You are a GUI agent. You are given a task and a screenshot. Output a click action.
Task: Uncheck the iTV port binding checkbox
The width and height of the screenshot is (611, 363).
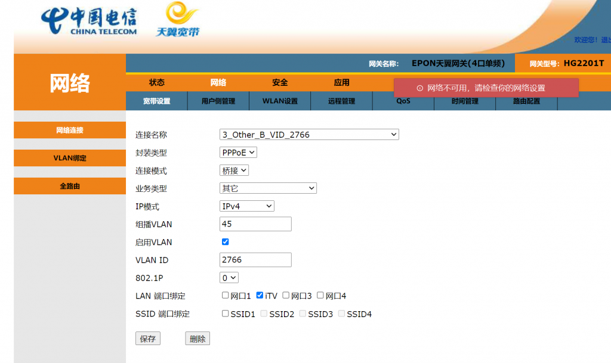(x=260, y=295)
